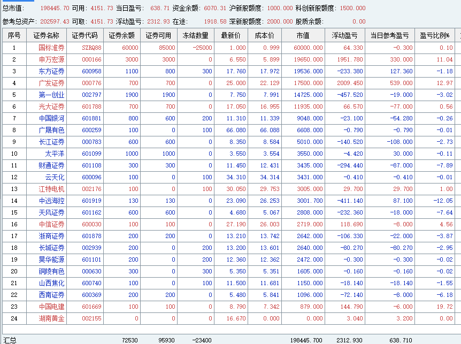Click security code 600958
Screen dimensions: 461x344
point(91,72)
